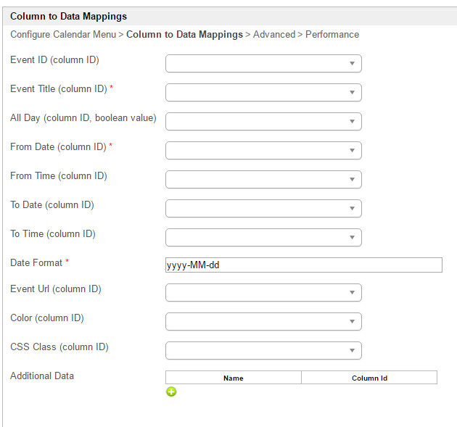
Task: Click the green add row icon
Action: 171,391
